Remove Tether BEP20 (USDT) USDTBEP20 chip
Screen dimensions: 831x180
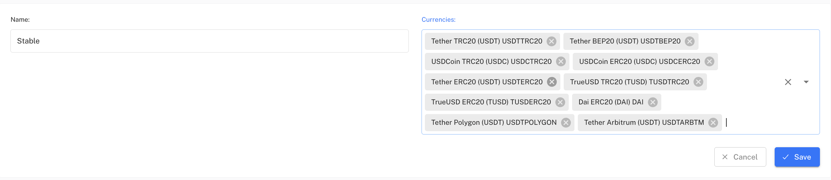[689, 41]
